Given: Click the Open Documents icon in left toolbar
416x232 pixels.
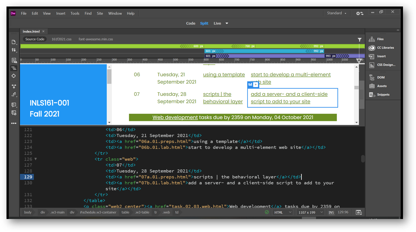Looking at the screenshot, I should pos(14,42).
